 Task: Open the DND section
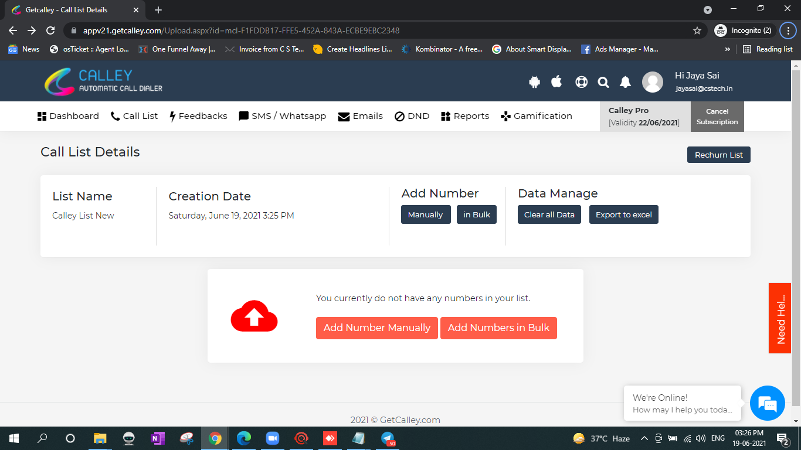tap(412, 116)
